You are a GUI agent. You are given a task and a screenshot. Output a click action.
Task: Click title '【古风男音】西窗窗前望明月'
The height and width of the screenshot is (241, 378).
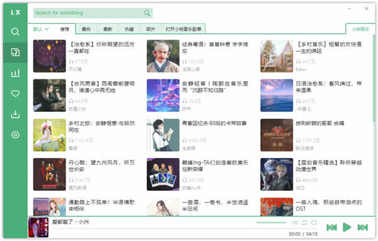(101, 87)
